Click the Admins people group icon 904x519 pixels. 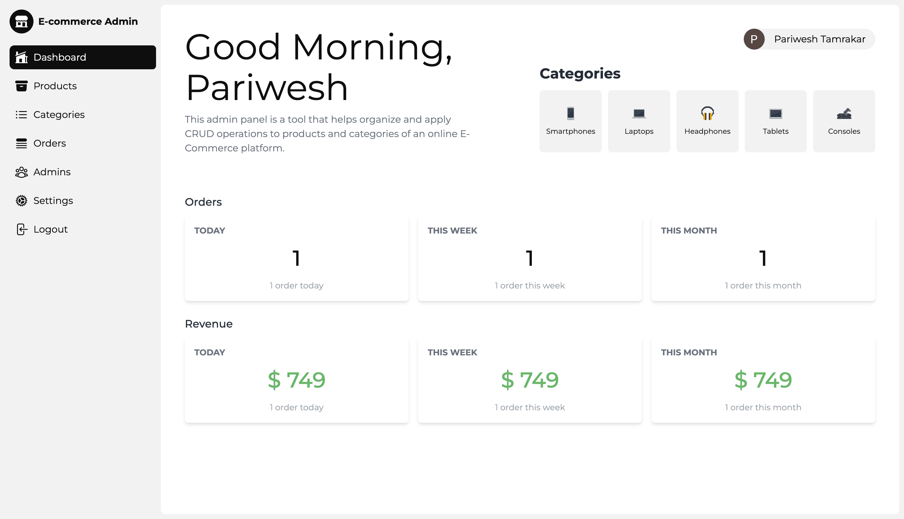click(x=22, y=172)
